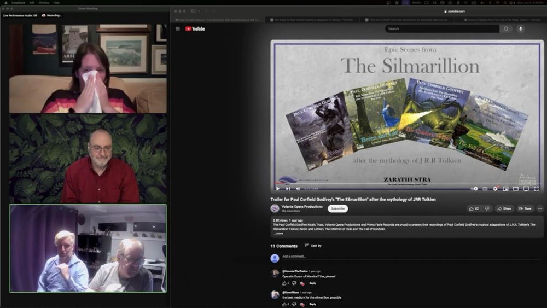This screenshot has height=308, width=547.
Task: Open second commenter's profile avatar
Action: pyautogui.click(x=275, y=295)
